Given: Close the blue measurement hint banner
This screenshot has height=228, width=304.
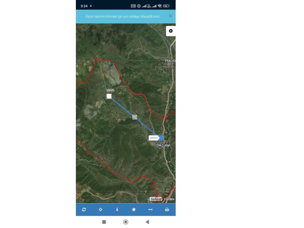Looking at the screenshot, I should (x=170, y=16).
